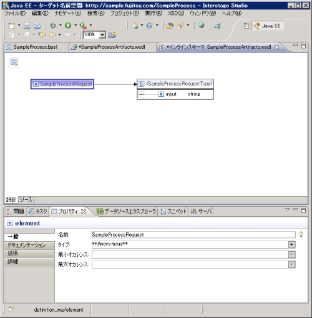Click the External Tools run icon
This screenshot has width=312, height=318.
click(x=83, y=26)
